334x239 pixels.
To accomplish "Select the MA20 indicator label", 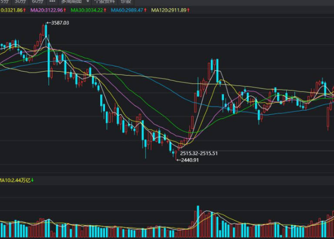I will click(x=47, y=10).
